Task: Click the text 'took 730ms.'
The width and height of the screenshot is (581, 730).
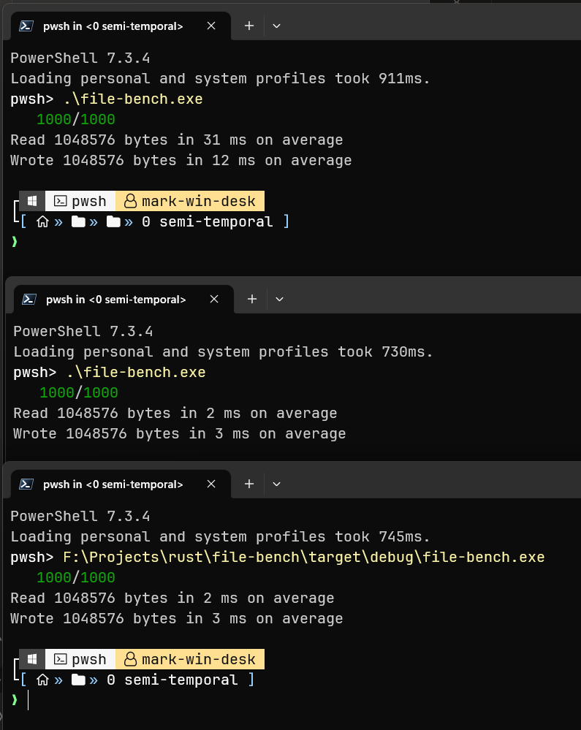Action: (385, 352)
